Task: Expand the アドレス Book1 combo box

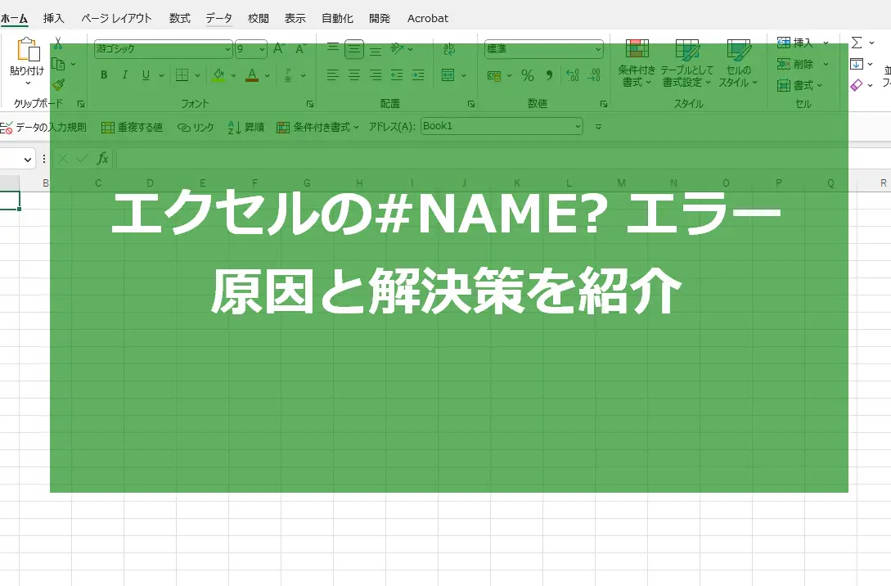Action: coord(578,127)
